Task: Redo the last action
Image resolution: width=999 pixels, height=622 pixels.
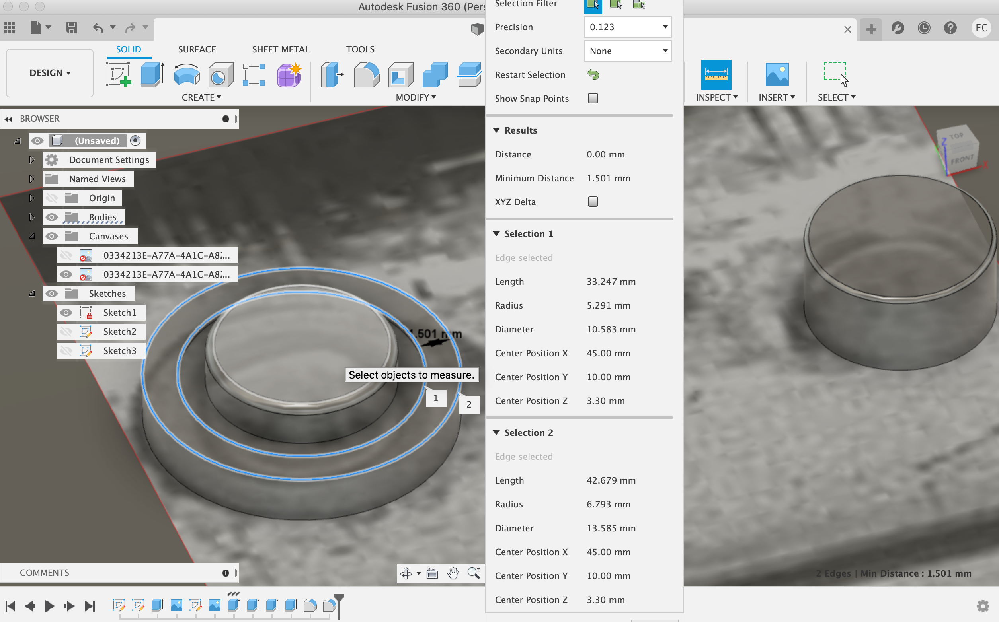Action: 131,28
